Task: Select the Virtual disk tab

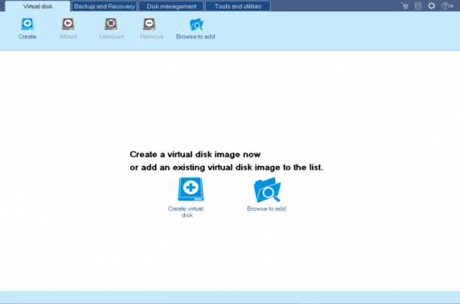Action: (38, 6)
